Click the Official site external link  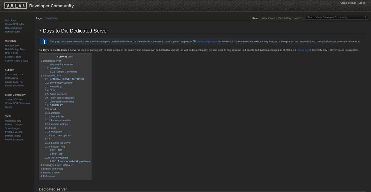(304, 50)
